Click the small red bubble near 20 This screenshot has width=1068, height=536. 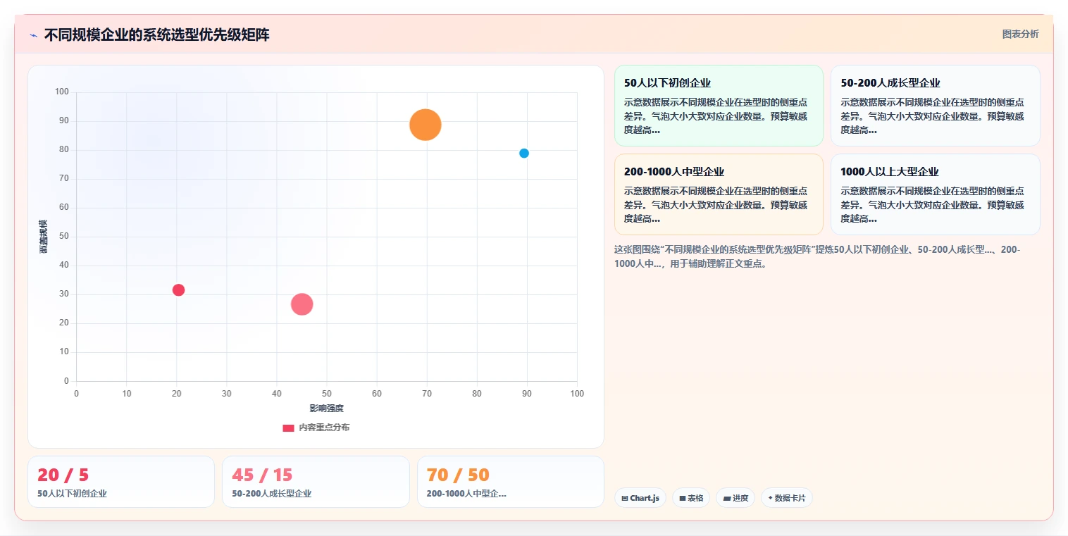(178, 290)
